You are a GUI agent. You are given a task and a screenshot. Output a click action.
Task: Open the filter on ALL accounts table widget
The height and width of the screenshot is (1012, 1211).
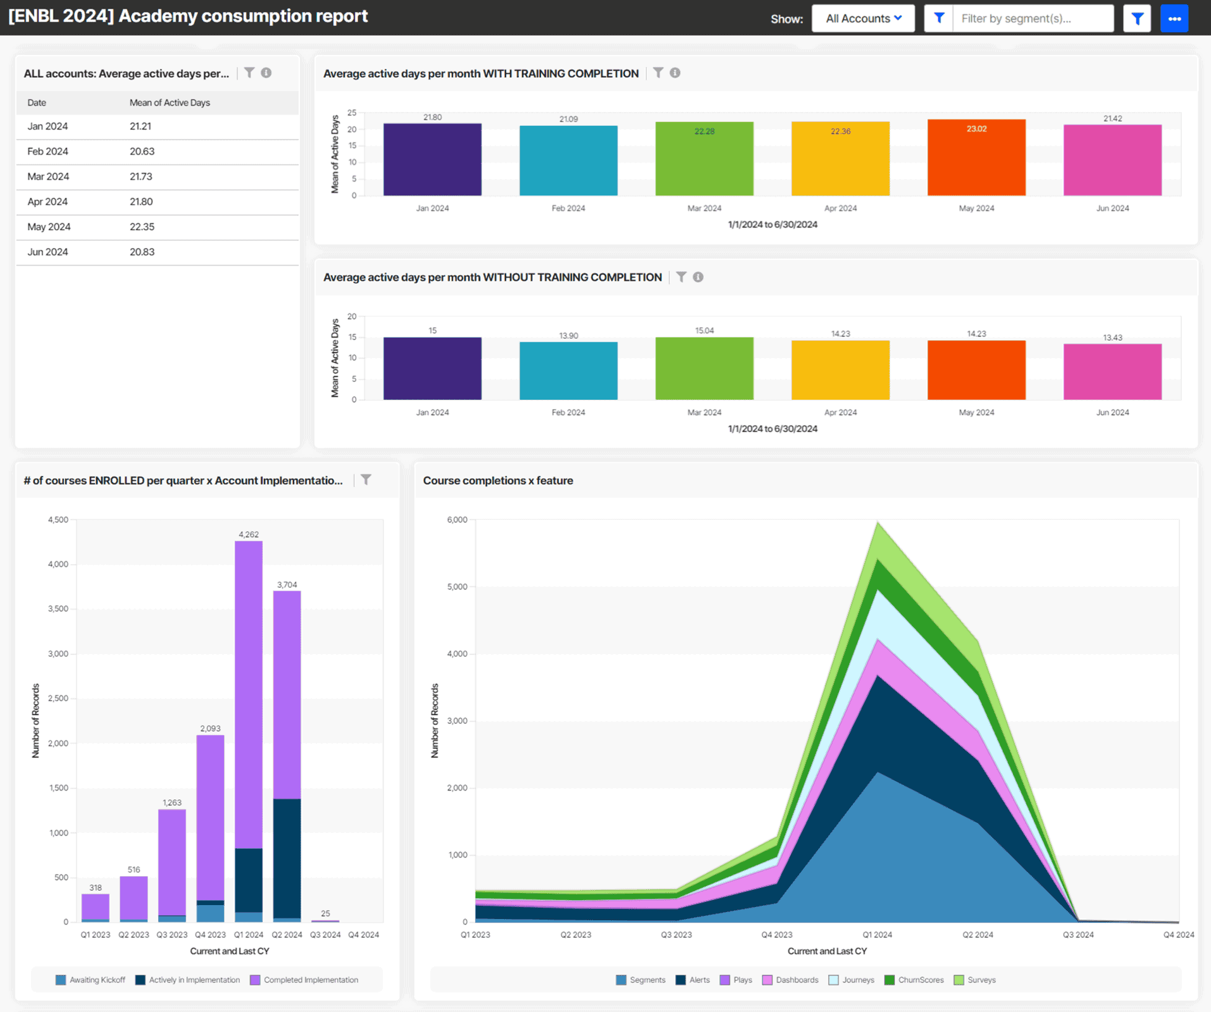pyautogui.click(x=250, y=73)
